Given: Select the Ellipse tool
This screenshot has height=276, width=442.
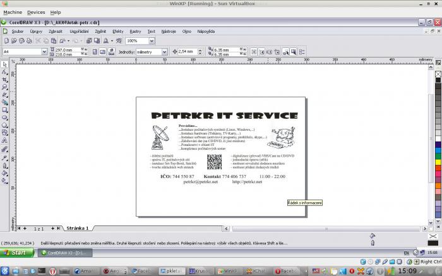Looking at the screenshot, I should [x=4, y=118].
